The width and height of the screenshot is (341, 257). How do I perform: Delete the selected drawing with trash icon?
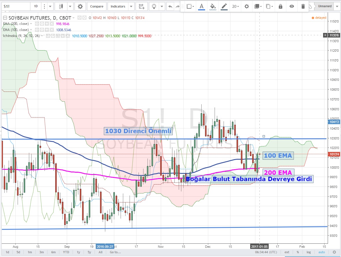[x=303, y=6]
